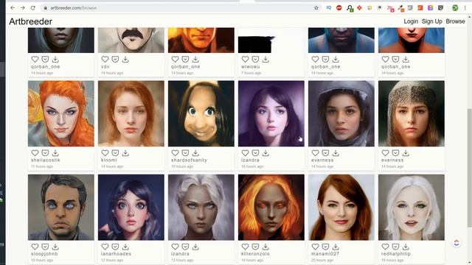Open user profile shardsofsanity
The height and width of the screenshot is (265, 472).
[x=189, y=160]
